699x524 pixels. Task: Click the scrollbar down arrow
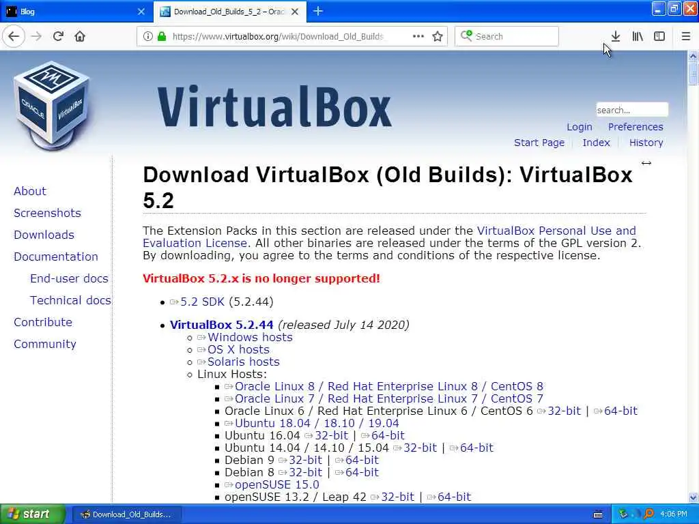693,497
